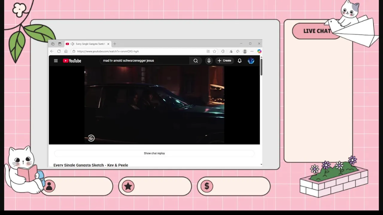The height and width of the screenshot is (215, 383).
Task: Add page to favorites star icon
Action: tap(215, 51)
